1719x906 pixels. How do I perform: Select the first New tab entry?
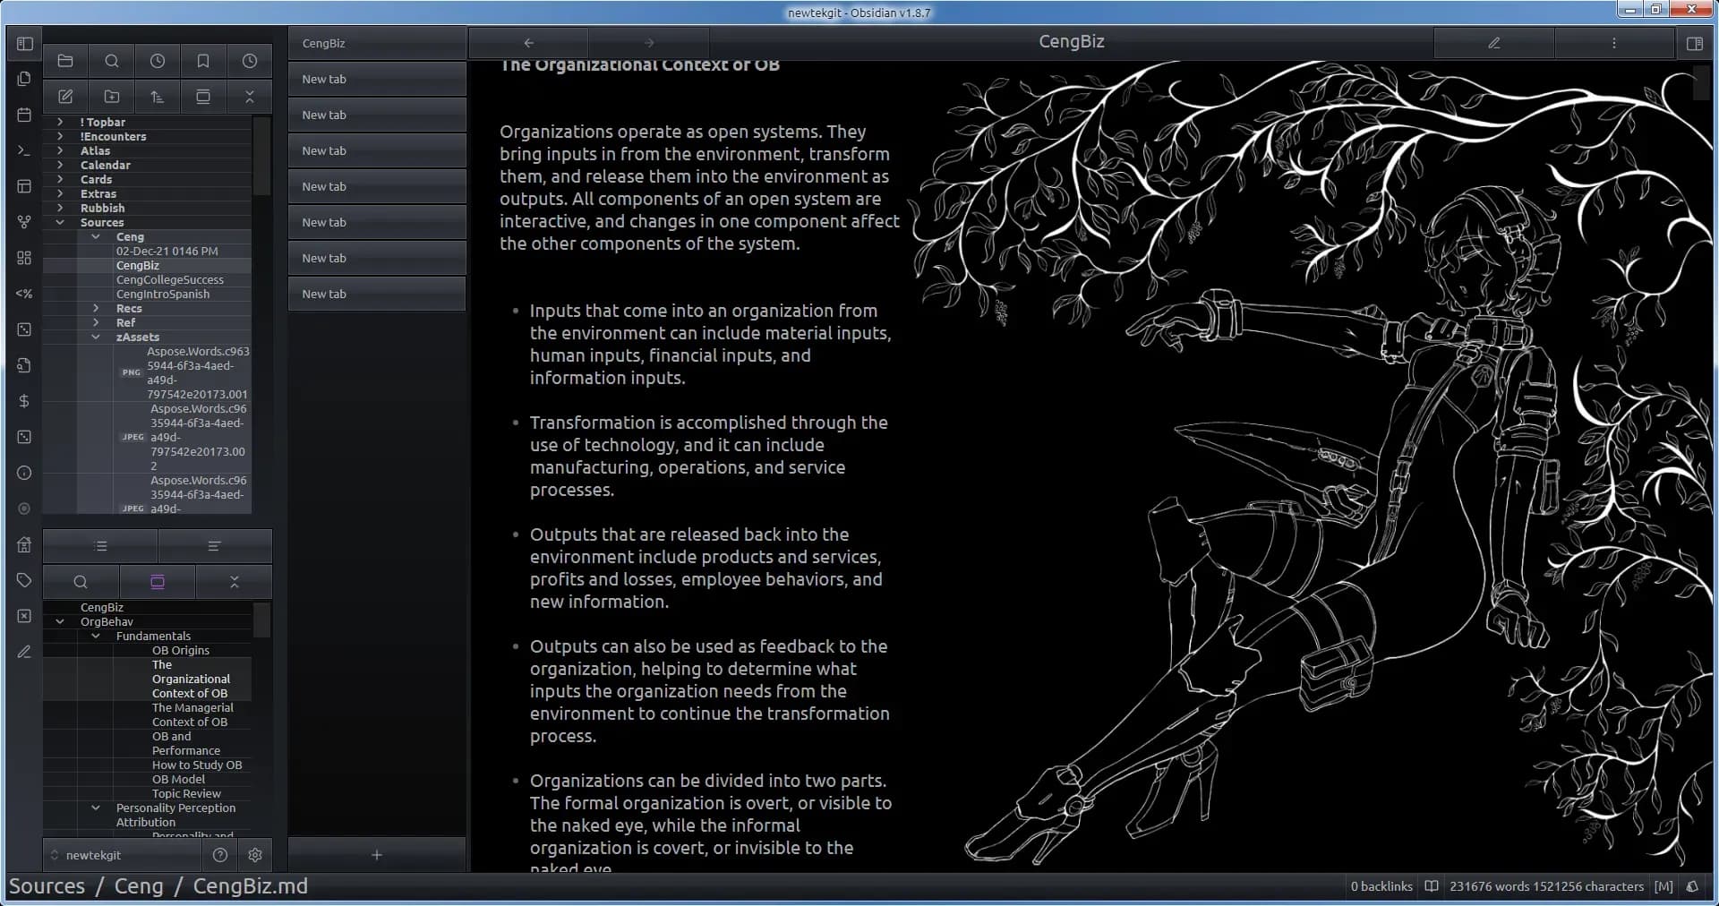coord(377,79)
